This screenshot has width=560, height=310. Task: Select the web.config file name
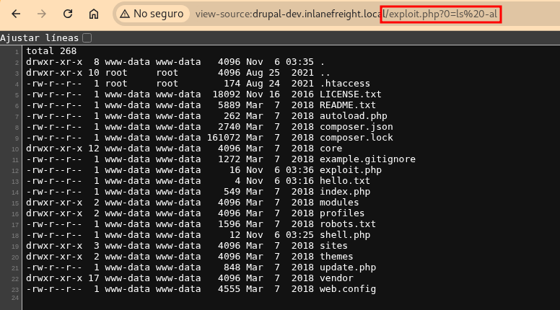click(348, 289)
